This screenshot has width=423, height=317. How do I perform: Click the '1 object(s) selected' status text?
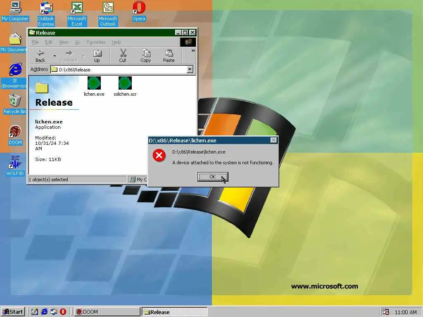(48, 180)
